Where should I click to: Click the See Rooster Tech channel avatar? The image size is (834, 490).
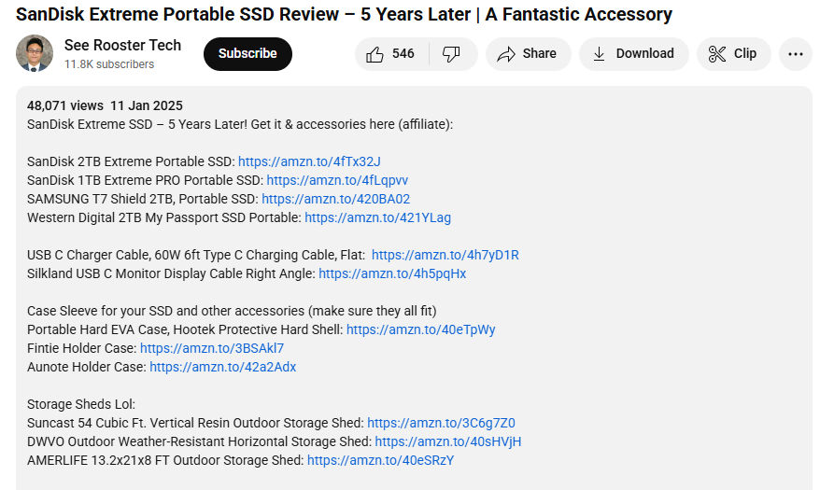tap(35, 54)
